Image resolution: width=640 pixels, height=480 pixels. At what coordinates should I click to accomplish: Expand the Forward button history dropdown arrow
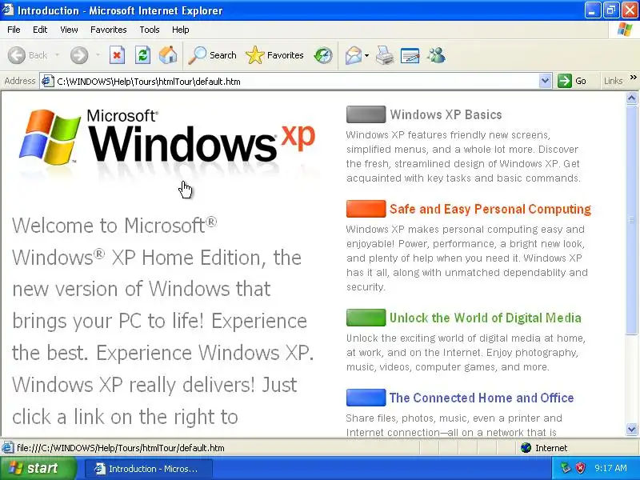coord(98,55)
